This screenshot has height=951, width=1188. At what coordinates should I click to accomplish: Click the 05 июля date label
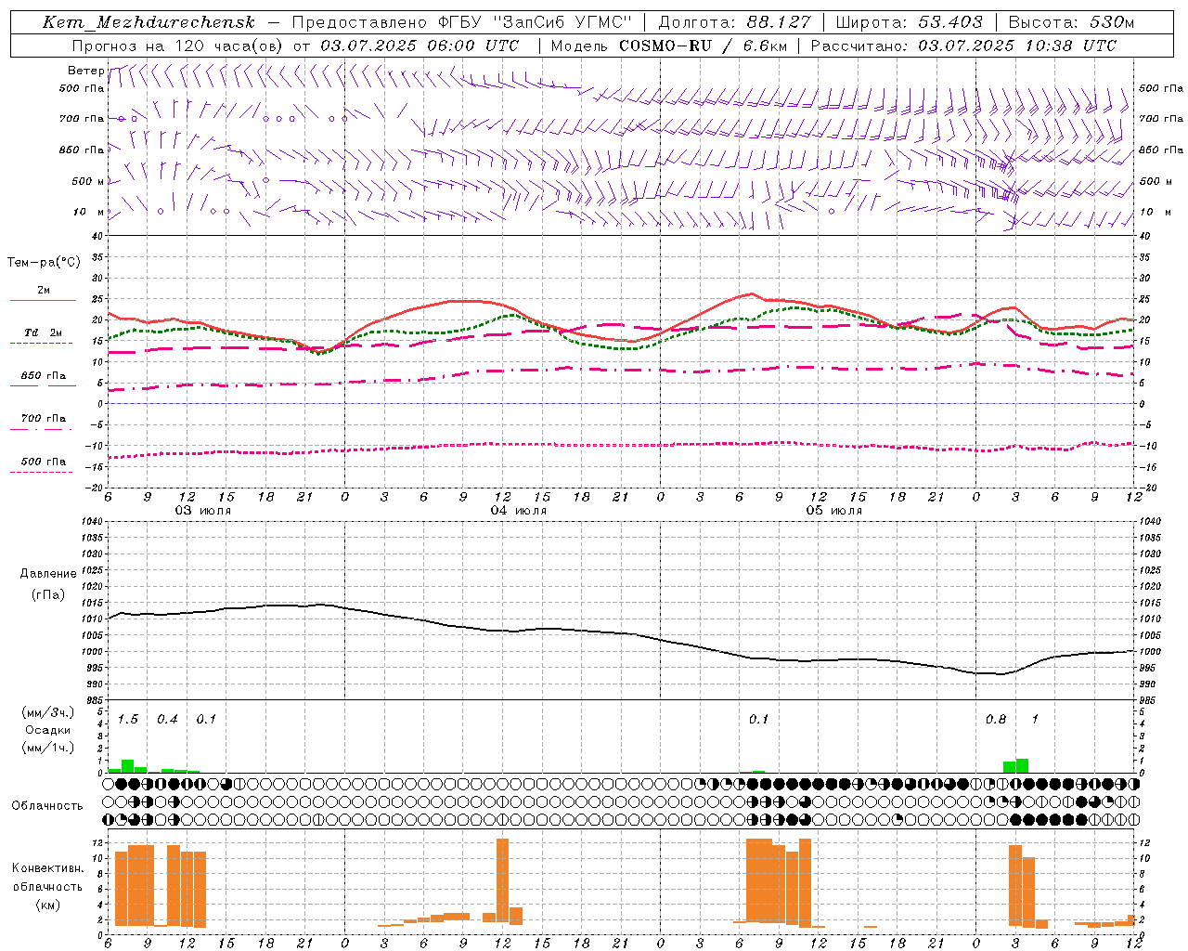click(834, 511)
